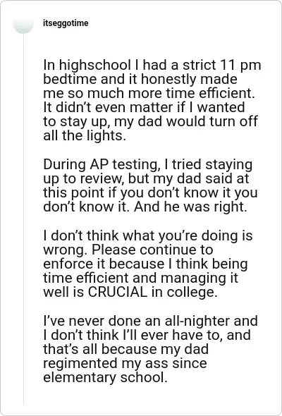
Task: Click the words "time efficient" in third paragraph
Action: [x=85, y=278]
